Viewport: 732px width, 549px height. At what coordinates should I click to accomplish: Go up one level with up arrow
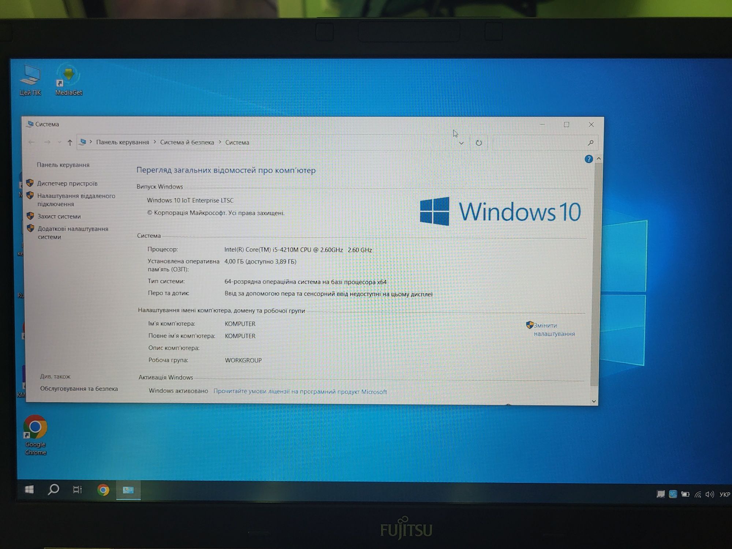[x=70, y=142]
